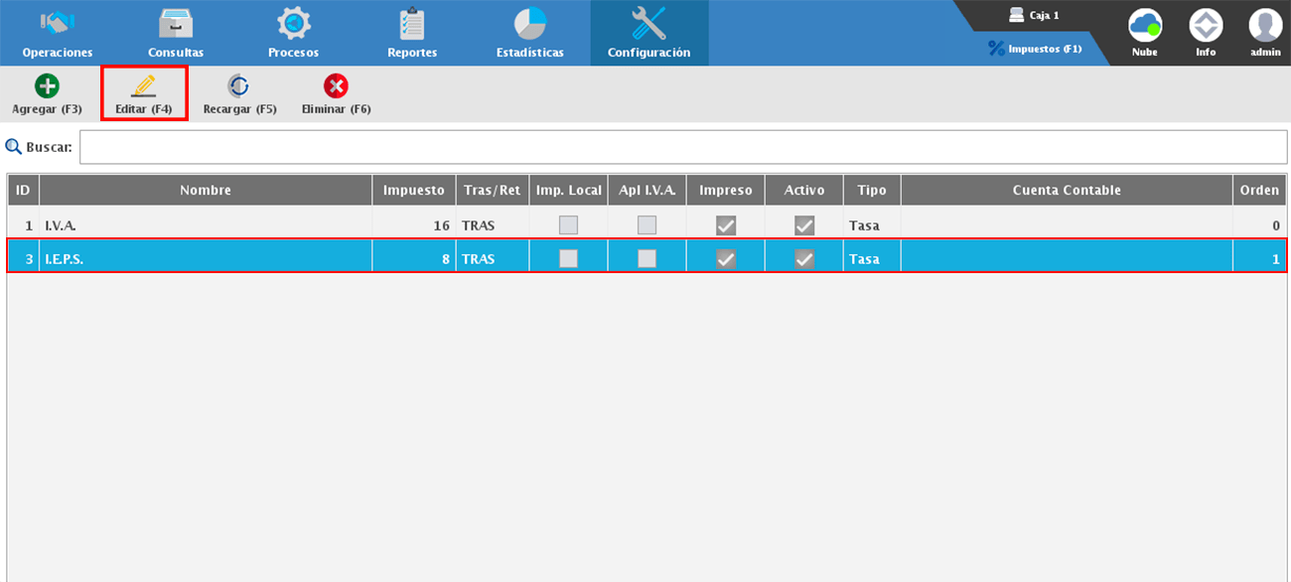Open the Nube cloud icon
This screenshot has width=1291, height=582.
[1144, 26]
